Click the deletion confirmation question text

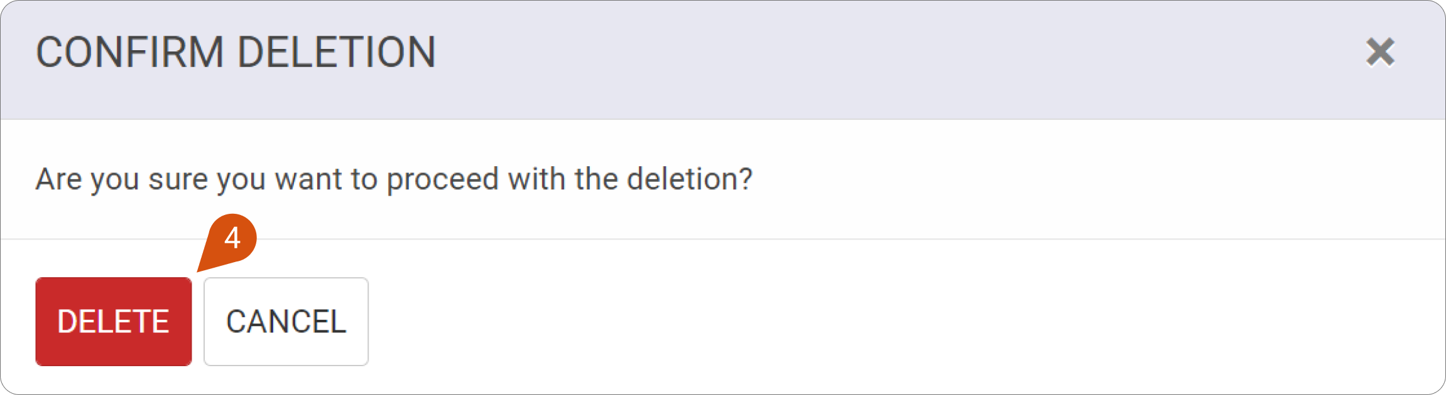(x=394, y=179)
